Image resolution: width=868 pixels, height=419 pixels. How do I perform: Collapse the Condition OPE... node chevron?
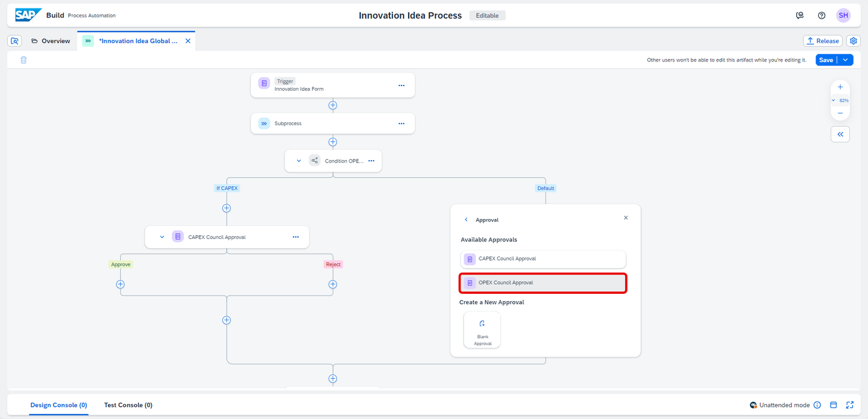click(299, 161)
